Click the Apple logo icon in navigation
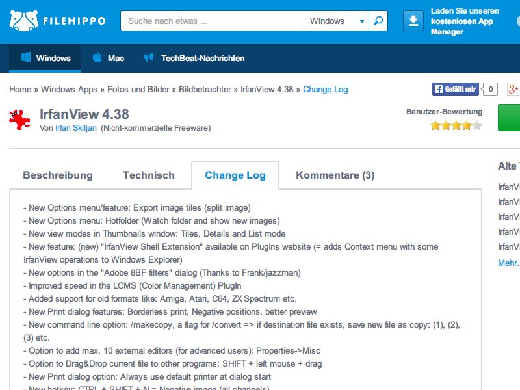This screenshot has width=520, height=390. (97, 58)
